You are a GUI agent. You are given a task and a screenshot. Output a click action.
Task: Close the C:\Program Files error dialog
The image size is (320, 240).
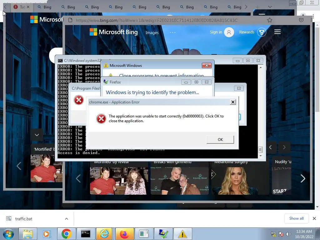239,88
